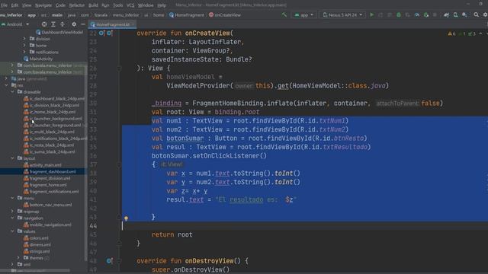Open the profiler gauge icon in toolbar

click(417, 14)
